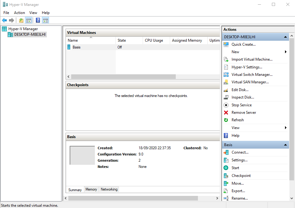Open the Help menu in menu bar

point(46,12)
